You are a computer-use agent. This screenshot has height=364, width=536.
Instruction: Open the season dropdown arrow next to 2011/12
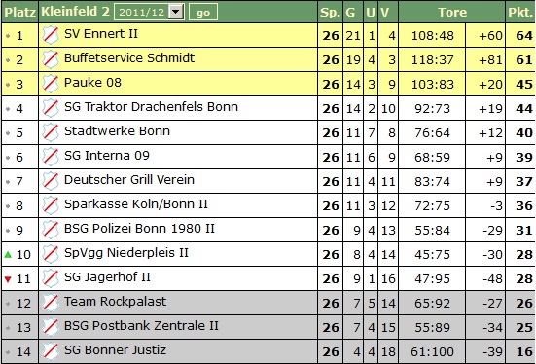[176, 12]
